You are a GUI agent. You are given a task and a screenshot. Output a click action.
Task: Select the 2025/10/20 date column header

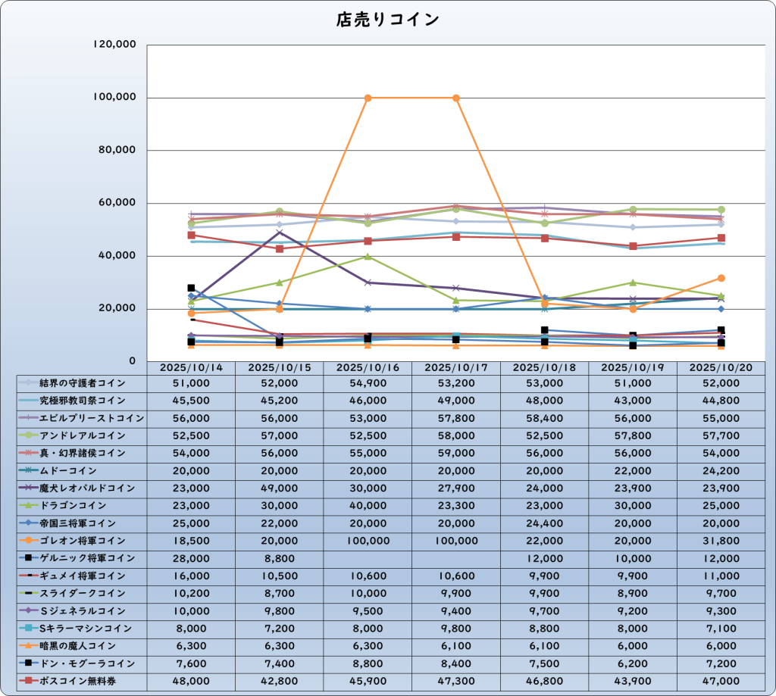721,367
